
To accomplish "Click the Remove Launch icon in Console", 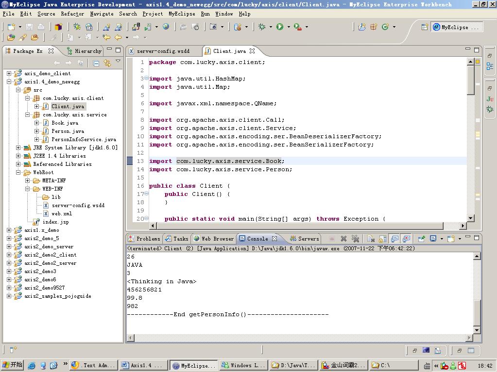I will coord(343,239).
